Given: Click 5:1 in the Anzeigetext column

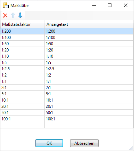Looking at the screenshot, I should tap(89, 94).
